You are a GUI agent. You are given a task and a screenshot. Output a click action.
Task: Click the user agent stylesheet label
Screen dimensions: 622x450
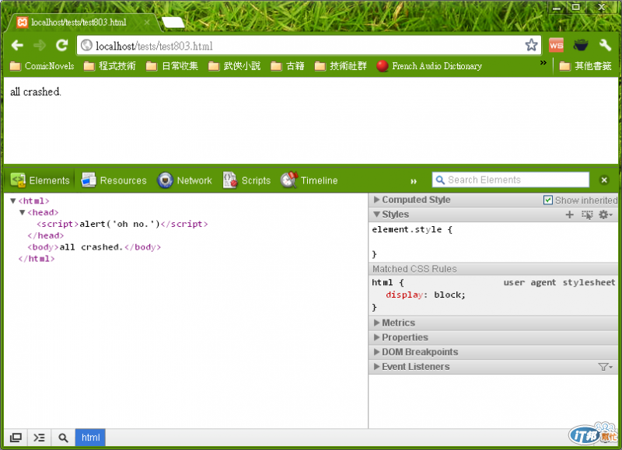pos(559,282)
